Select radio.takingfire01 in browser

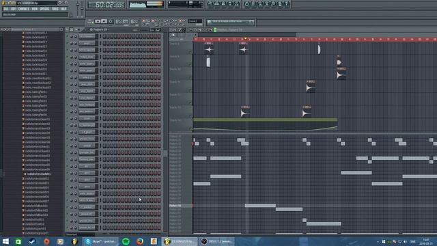[x=36, y=92]
